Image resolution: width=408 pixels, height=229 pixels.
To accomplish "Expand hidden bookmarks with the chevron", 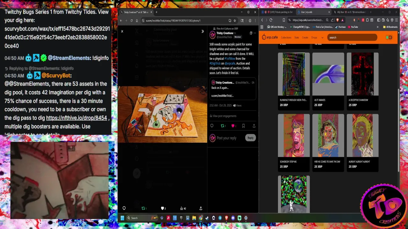I will click(x=378, y=27).
